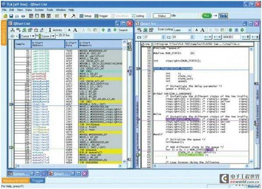Select the highlighted 'JSR enqueue' row
Image resolution: width=262 pixels, height=189 pixels.
tap(100, 150)
